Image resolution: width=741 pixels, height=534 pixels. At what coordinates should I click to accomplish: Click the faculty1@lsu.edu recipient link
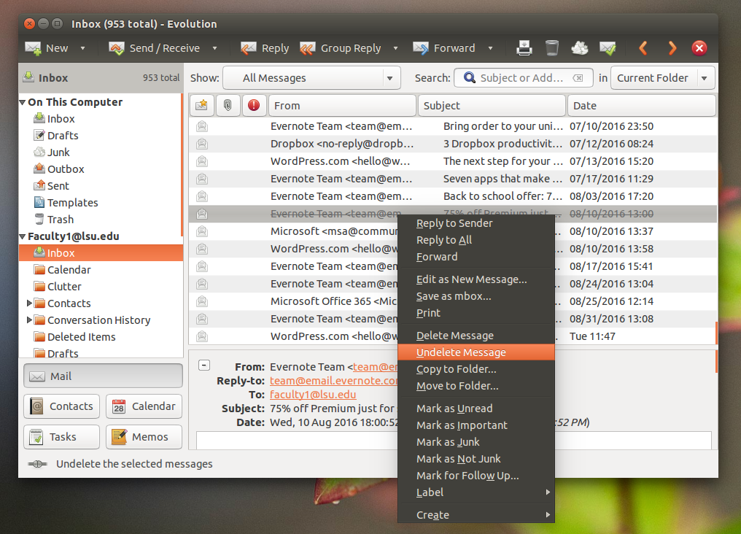pos(313,395)
